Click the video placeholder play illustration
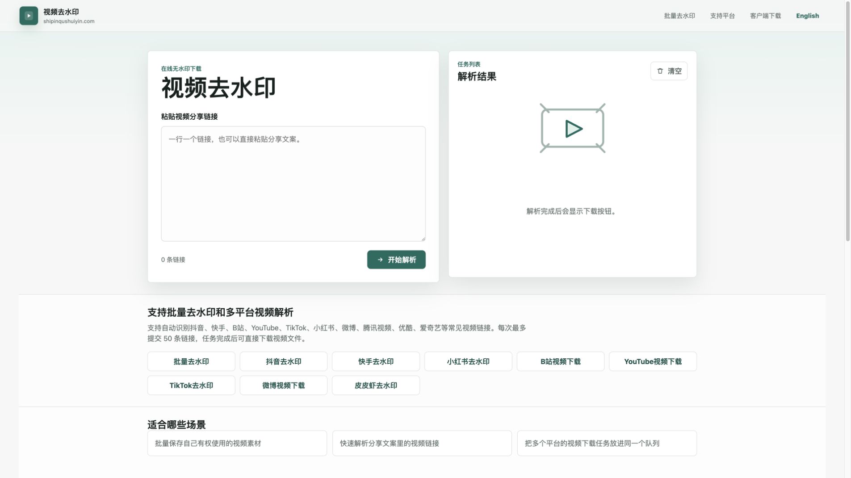The width and height of the screenshot is (851, 478). 572,128
